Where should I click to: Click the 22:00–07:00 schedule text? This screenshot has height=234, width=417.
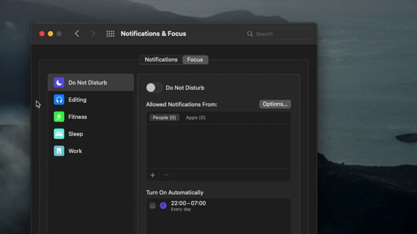[x=188, y=203]
